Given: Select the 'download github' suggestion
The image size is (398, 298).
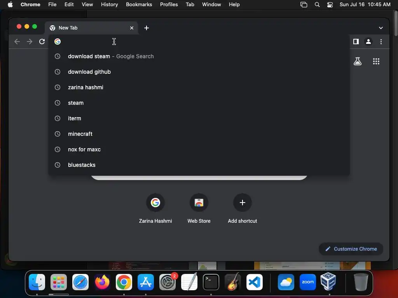Looking at the screenshot, I should point(199,72).
